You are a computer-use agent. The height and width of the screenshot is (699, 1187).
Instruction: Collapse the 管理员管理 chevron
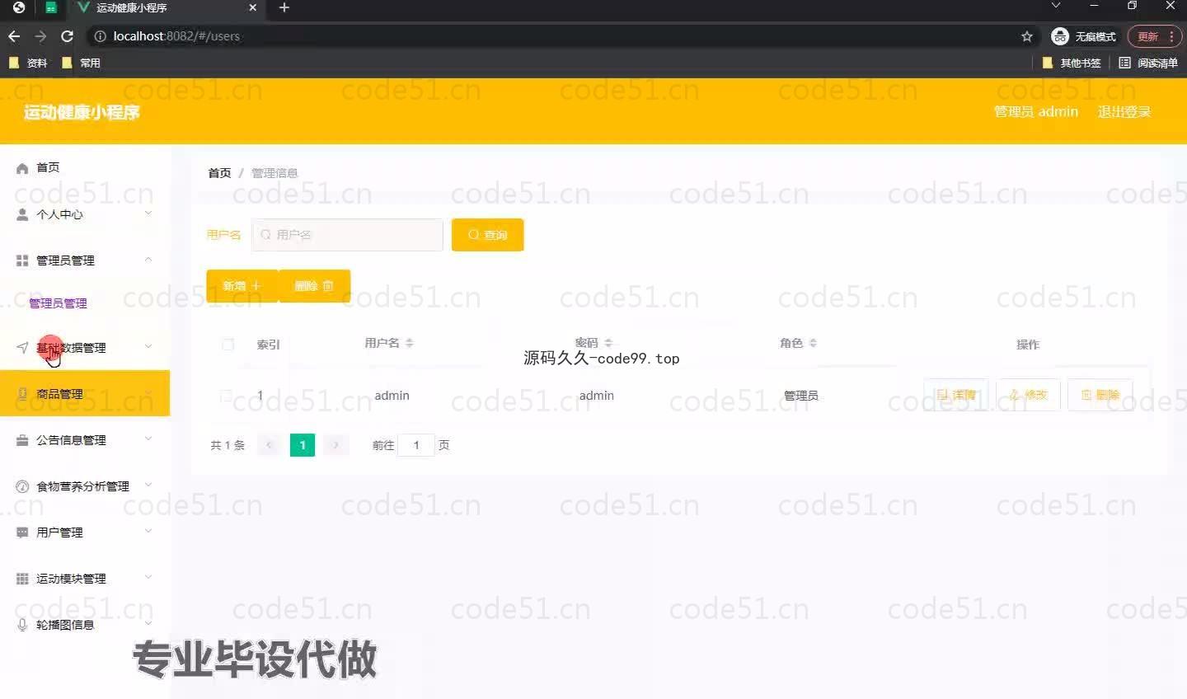(x=148, y=260)
